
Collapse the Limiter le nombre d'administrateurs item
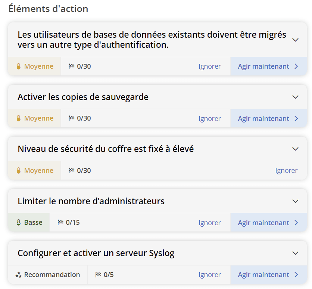pos(296,201)
